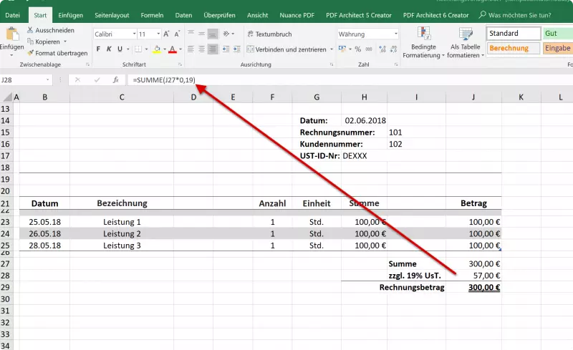Click the Einfügen paste icon
Screen dimensions: 573x350
pyautogui.click(x=12, y=34)
